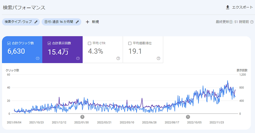255x133 pixels.
Task: Edit the 日付: 過去 16 か月間 pencil icon
Action: pos(78,22)
